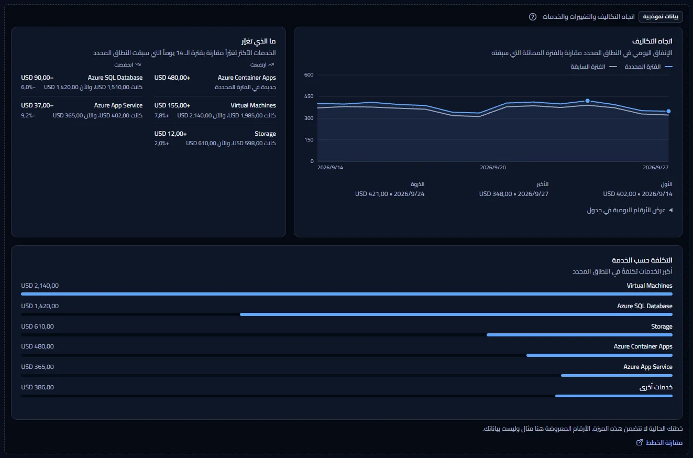Image resolution: width=693 pixels, height=458 pixels.
Task: Click Azure App Service in the decreased list
Action: point(118,105)
